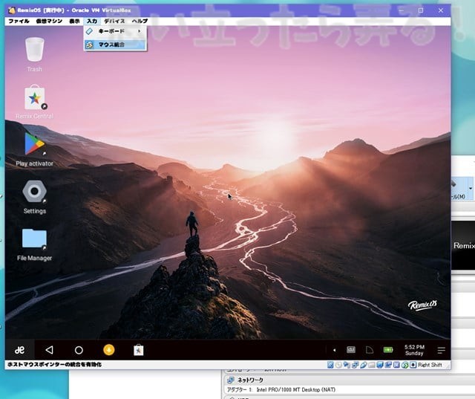This screenshot has height=399, width=475.
Task: Expand the キーボード submenu entry
Action: (x=115, y=31)
